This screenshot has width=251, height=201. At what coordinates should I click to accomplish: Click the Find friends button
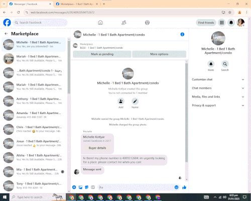[206, 23]
